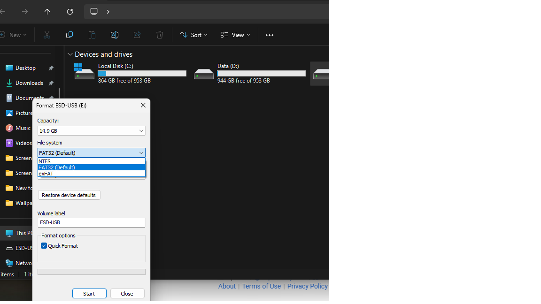The height and width of the screenshot is (304, 541).
Task: Click the Copy icon in toolbar
Action: click(70, 35)
